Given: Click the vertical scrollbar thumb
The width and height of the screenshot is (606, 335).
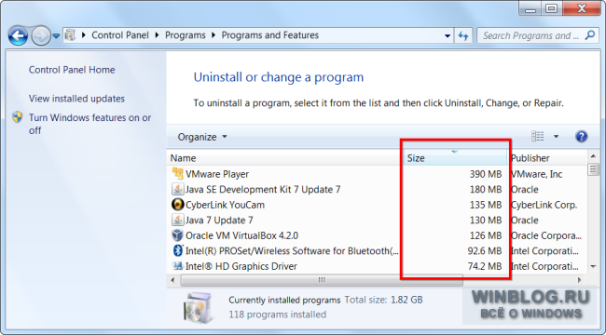Looking at the screenshot, I should tap(593, 169).
